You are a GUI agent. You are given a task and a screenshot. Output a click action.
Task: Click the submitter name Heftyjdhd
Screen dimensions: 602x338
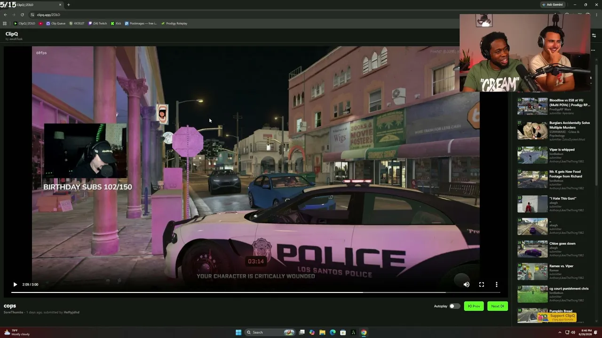click(71, 312)
